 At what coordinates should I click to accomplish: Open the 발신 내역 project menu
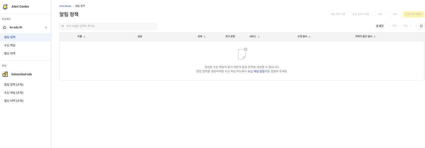click(x=26, y=53)
